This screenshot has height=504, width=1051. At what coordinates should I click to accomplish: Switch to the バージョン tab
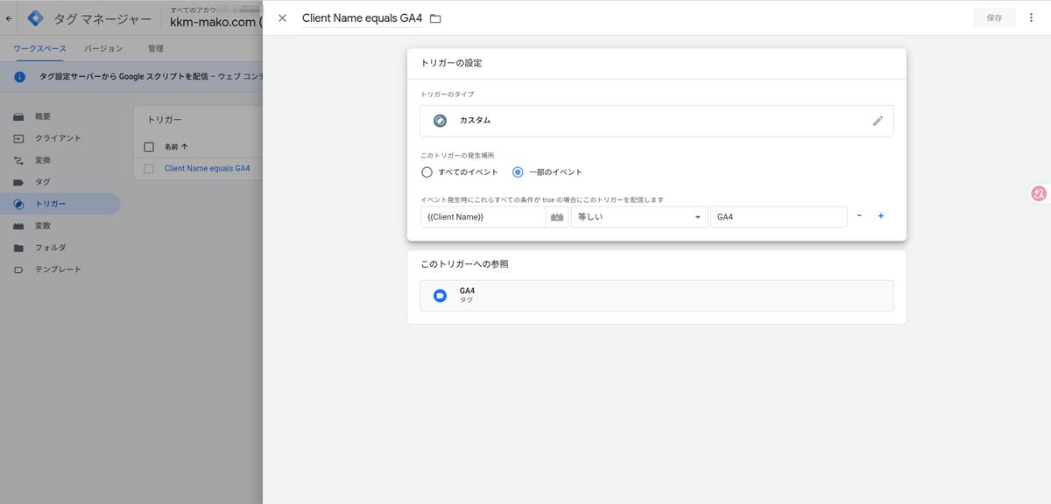tap(103, 49)
